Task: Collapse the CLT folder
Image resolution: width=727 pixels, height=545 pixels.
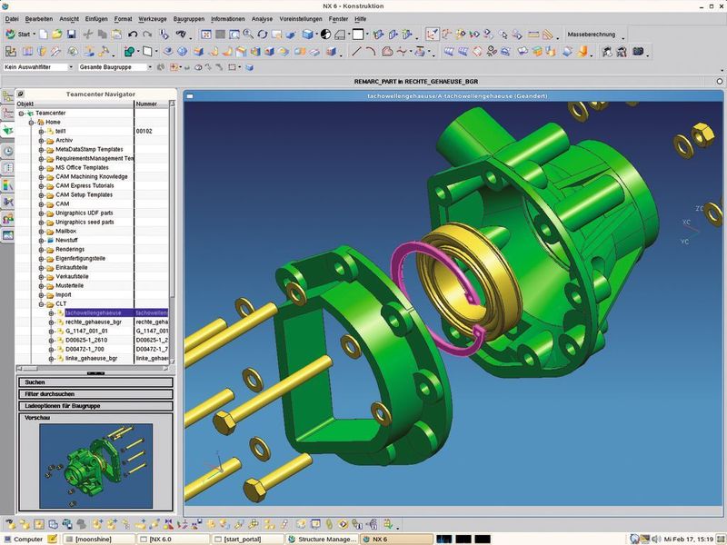Action: [41, 304]
